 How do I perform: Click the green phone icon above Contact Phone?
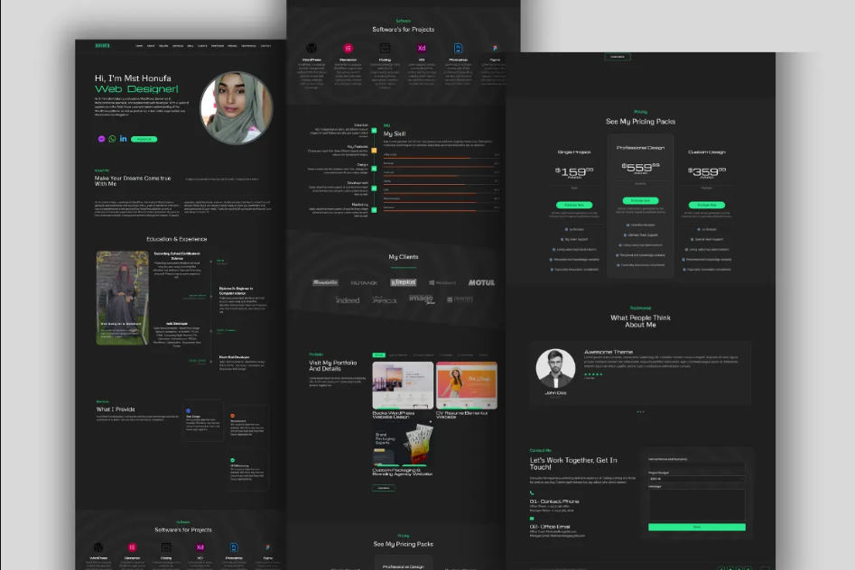[533, 493]
